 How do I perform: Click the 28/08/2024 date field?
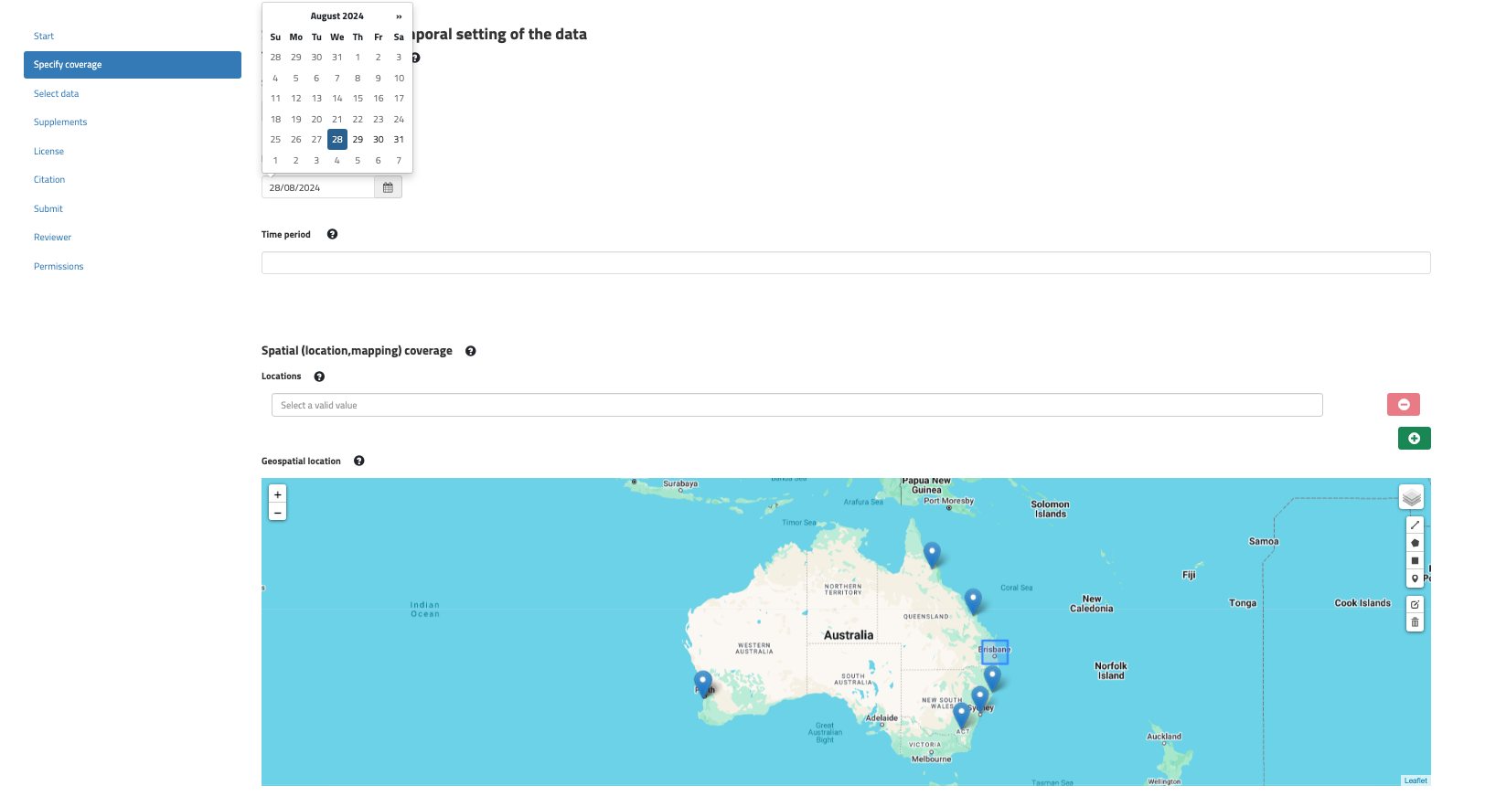(318, 187)
